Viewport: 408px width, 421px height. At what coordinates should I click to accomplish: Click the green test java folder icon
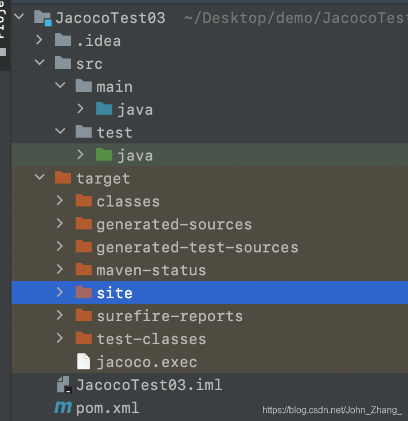(x=104, y=155)
